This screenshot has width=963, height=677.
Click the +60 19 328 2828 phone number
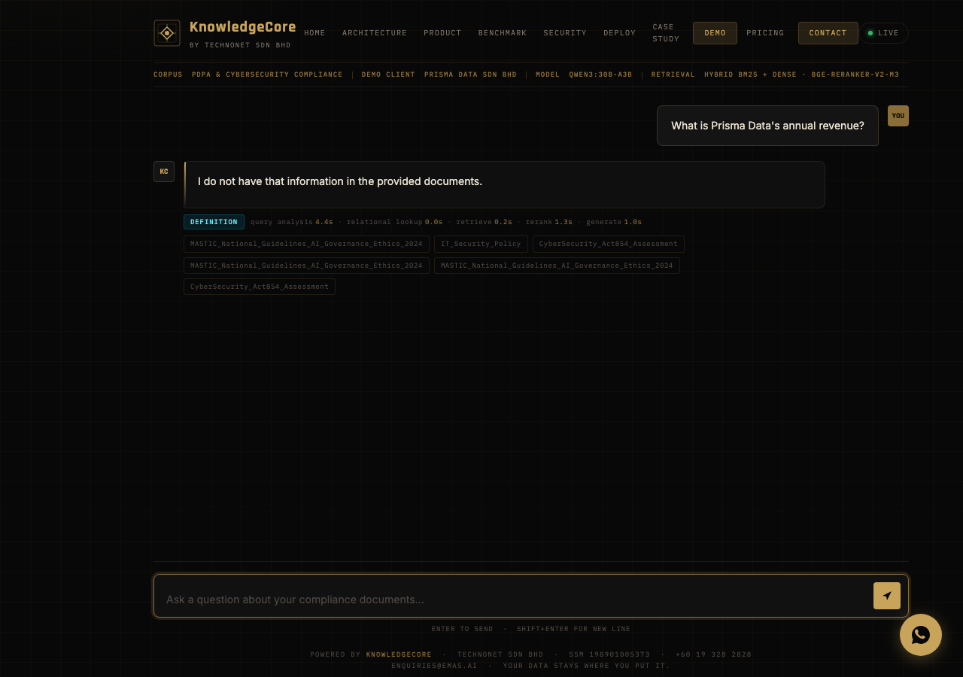coord(713,654)
